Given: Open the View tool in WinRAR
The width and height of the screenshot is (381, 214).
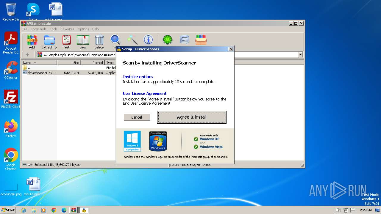Looking at the screenshot, I should point(83,42).
